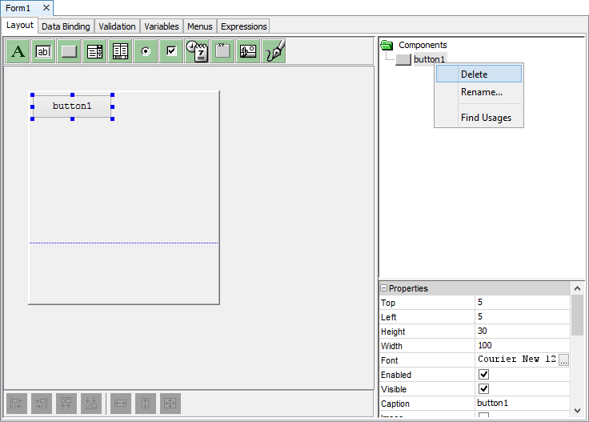Click the Width property value field
589x422 pixels.
(x=522, y=346)
